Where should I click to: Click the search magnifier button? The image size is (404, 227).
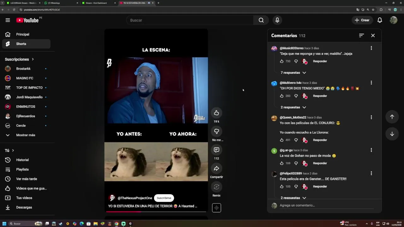261,20
